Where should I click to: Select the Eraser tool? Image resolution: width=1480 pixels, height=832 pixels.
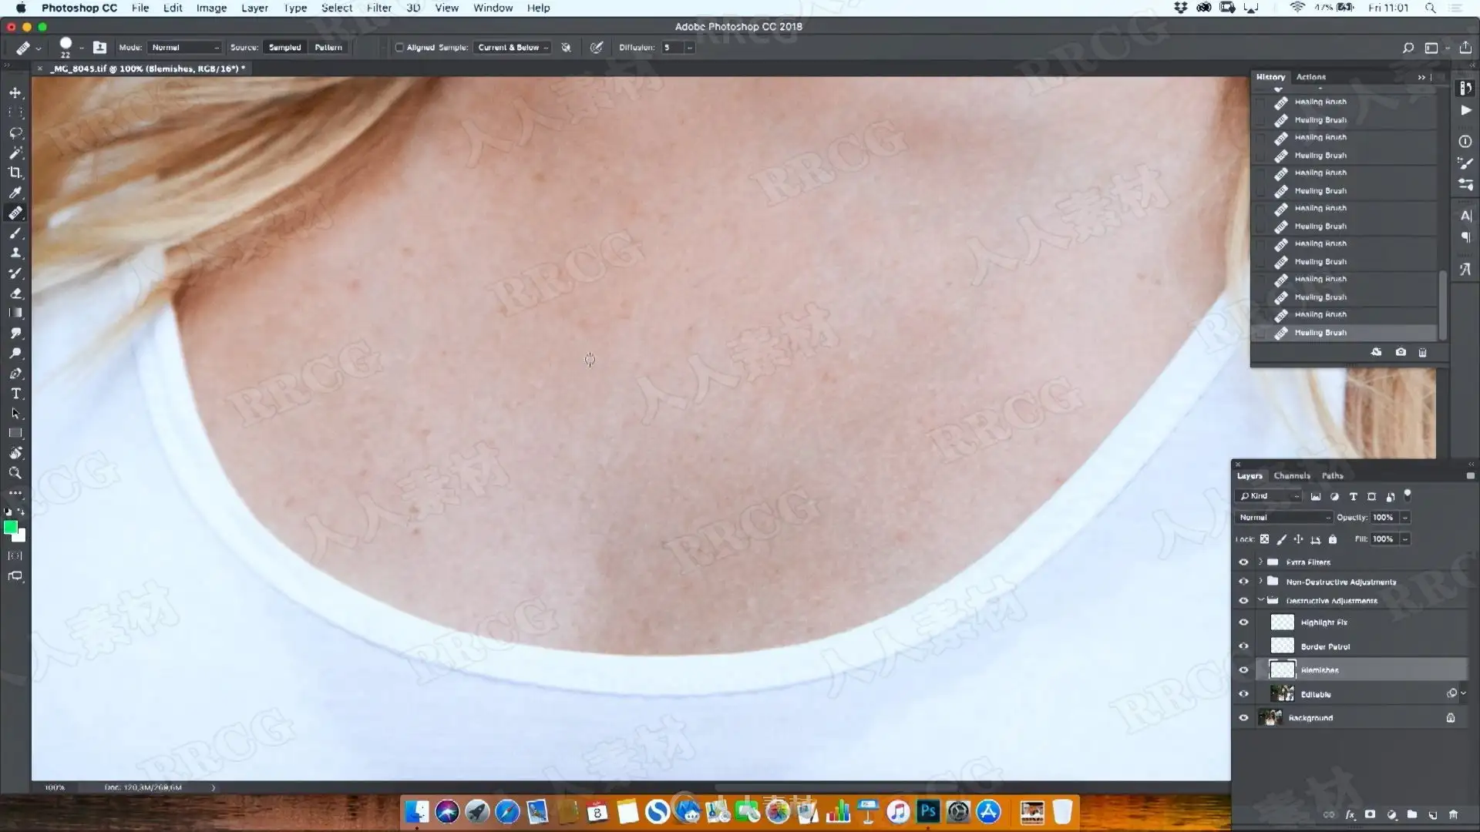coord(15,293)
